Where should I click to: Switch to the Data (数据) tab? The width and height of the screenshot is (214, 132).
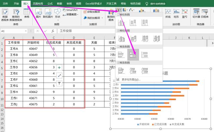coord(60,4)
